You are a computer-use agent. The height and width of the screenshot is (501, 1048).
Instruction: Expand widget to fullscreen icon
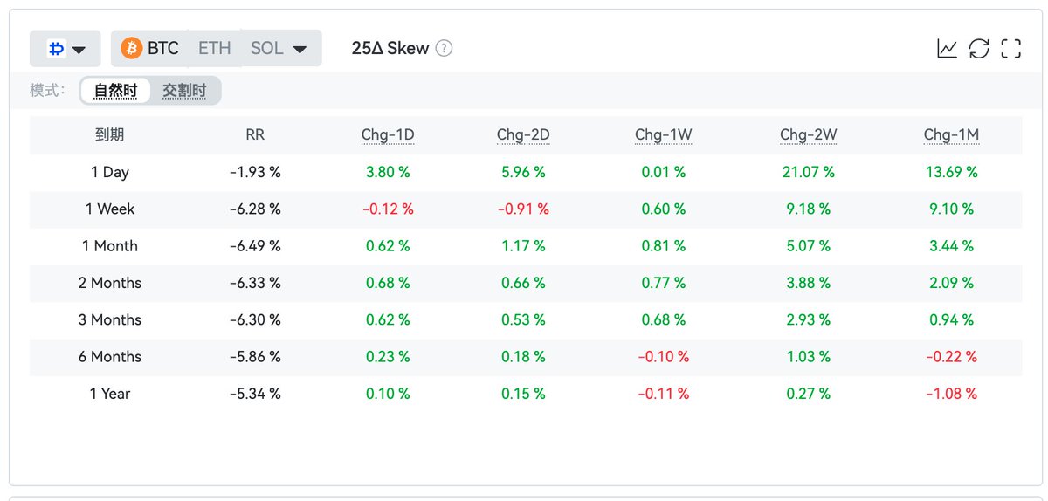pos(1011,49)
